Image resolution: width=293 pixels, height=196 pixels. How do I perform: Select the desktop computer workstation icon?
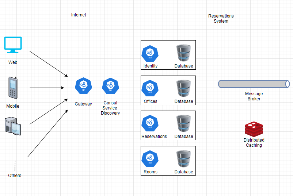pyautogui.click(x=13, y=126)
